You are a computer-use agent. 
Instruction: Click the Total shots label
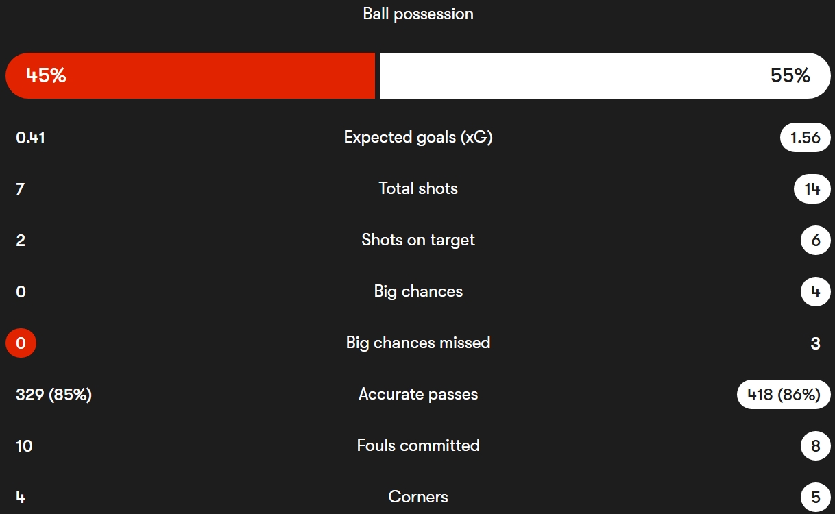click(417, 188)
